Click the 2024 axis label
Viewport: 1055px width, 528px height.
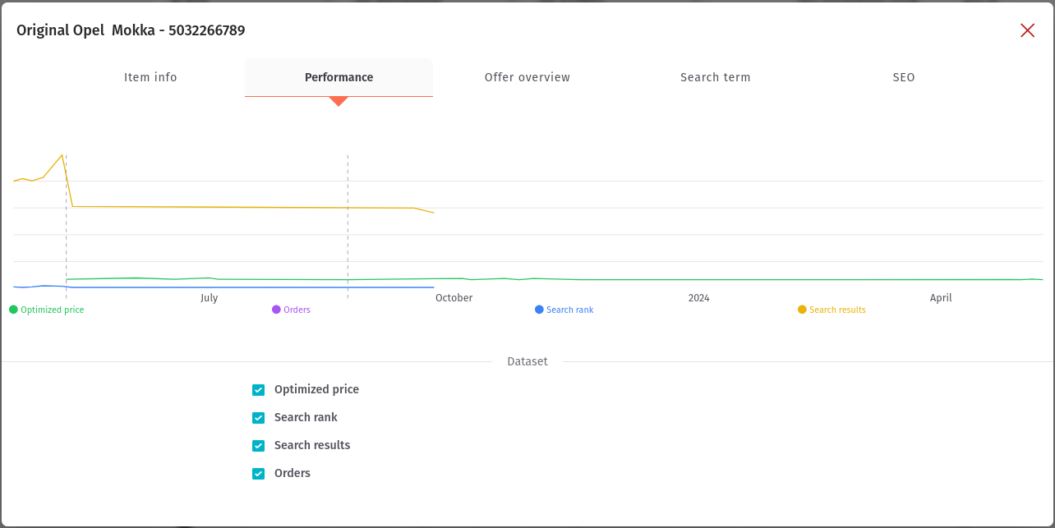click(698, 298)
